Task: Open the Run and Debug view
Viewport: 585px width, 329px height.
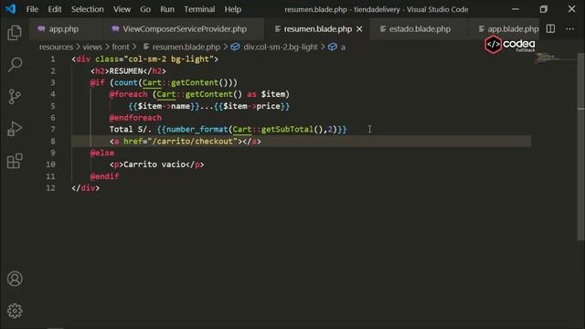Action: 15,129
